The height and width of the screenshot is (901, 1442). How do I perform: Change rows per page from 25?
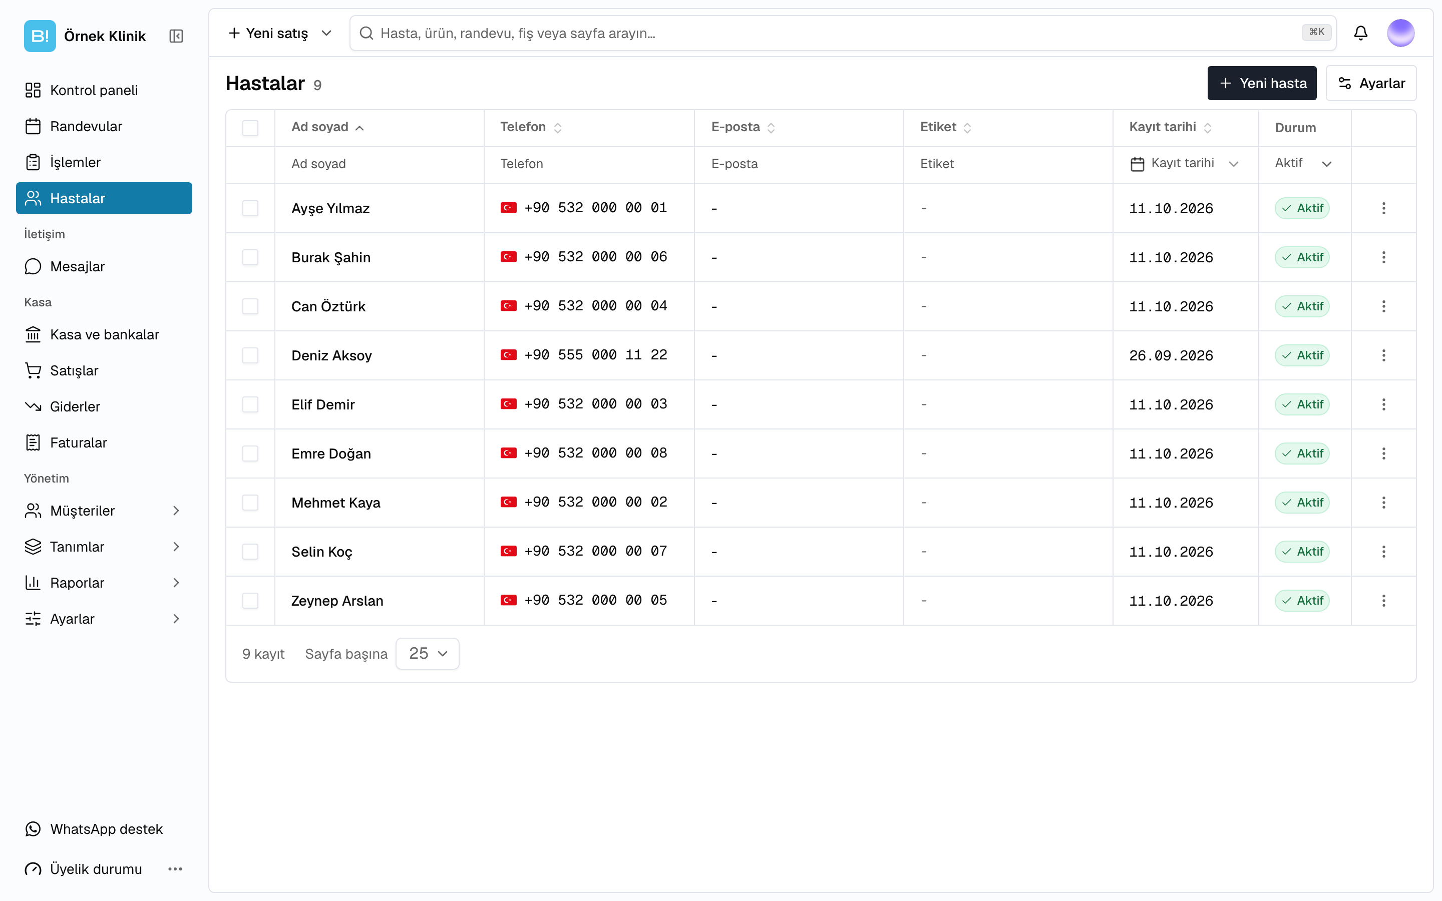point(427,654)
